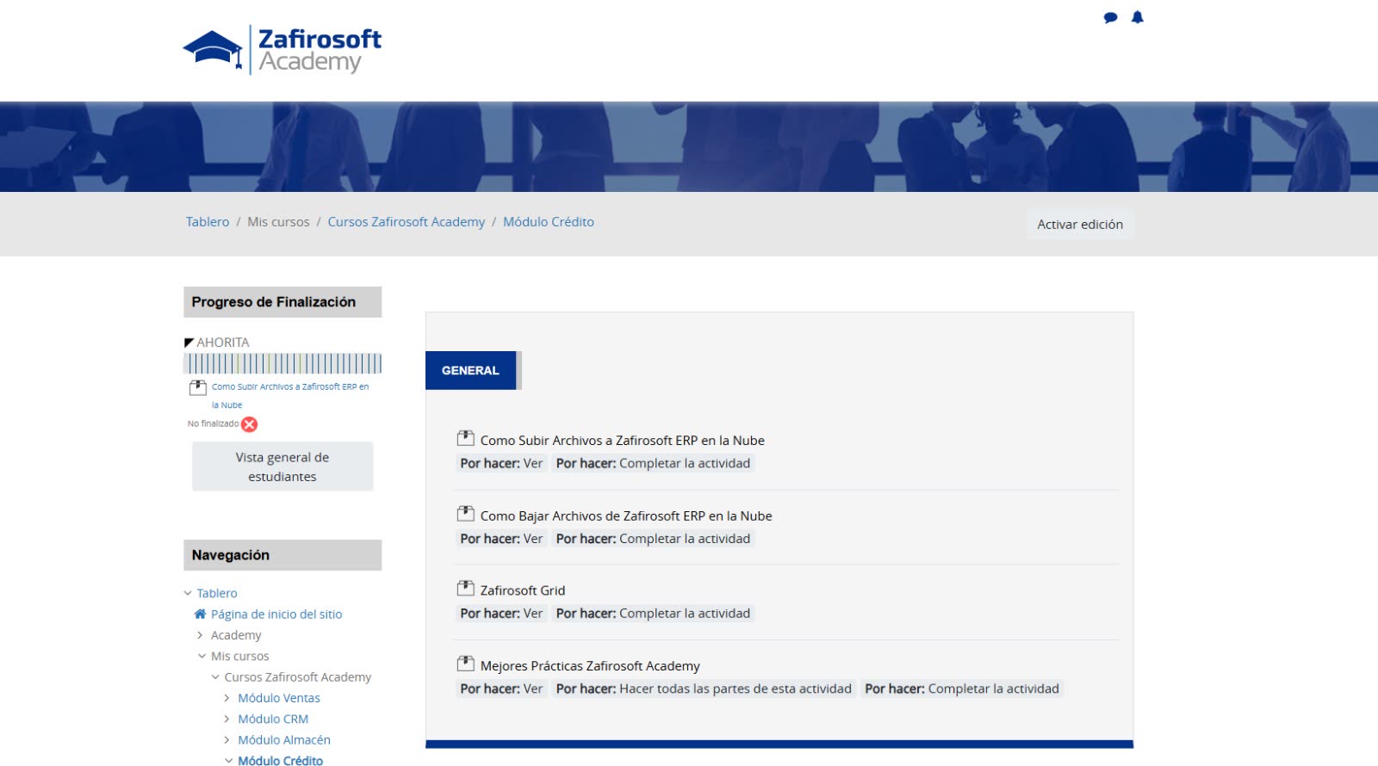Click the Zafirosoft Academy logo
The height and width of the screenshot is (766, 1378).
click(x=282, y=50)
